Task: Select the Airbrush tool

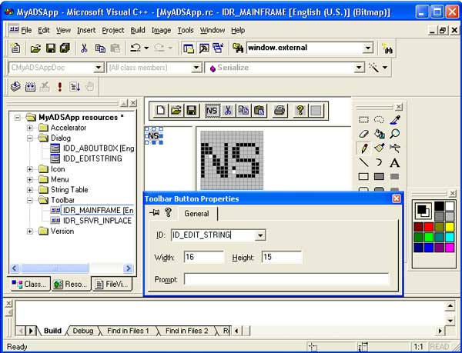Action: tap(394, 148)
